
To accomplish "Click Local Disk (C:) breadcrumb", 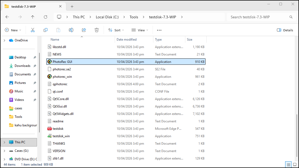I will point(107,17).
